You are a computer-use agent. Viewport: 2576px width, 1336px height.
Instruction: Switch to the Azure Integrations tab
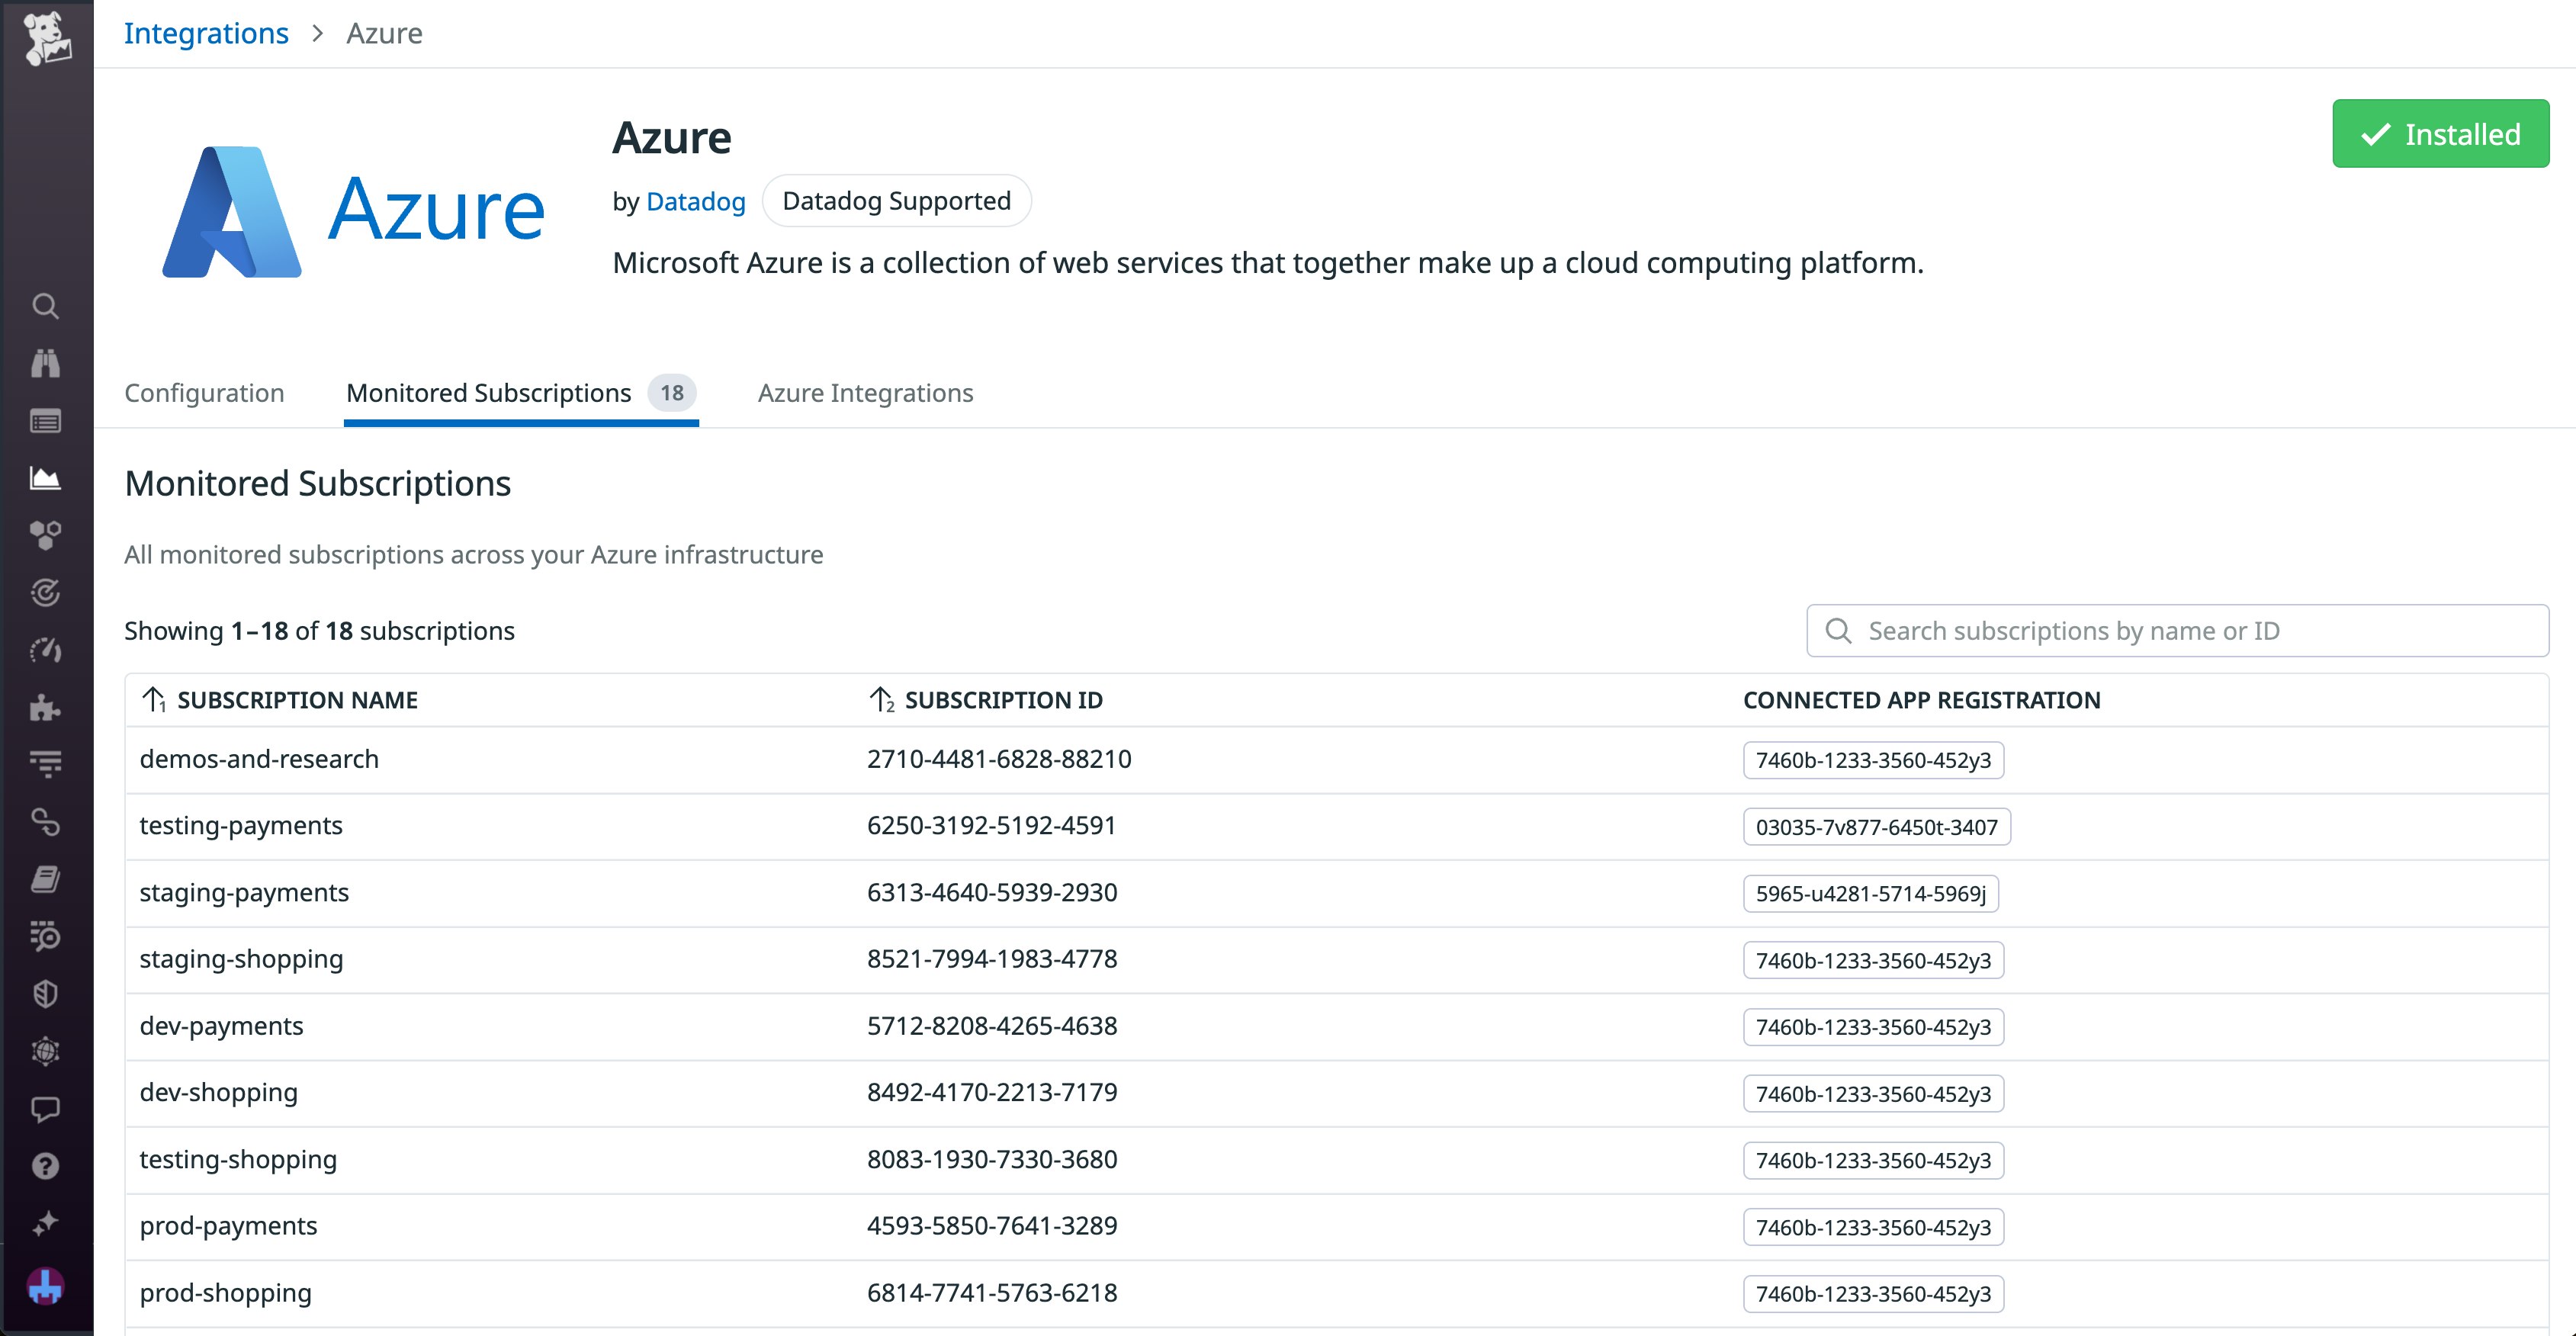[865, 393]
